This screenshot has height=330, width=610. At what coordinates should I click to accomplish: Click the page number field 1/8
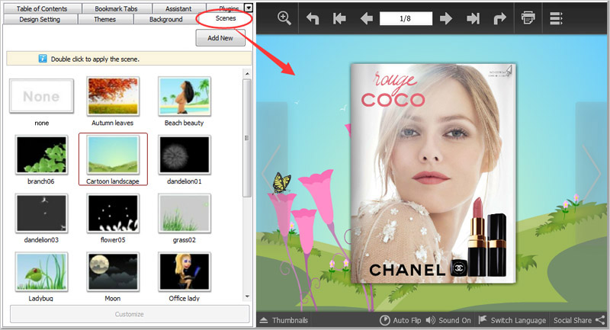click(406, 18)
